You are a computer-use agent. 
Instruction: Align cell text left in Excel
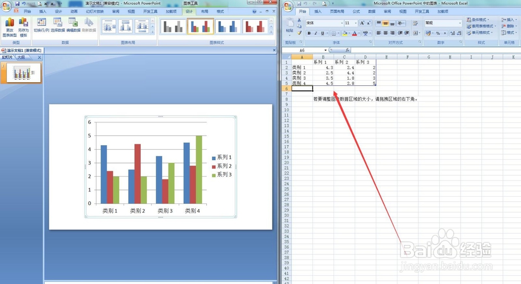[378, 33]
